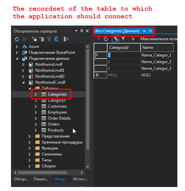
Task: Select the Employees table in tree
Action: pyautogui.click(x=57, y=112)
